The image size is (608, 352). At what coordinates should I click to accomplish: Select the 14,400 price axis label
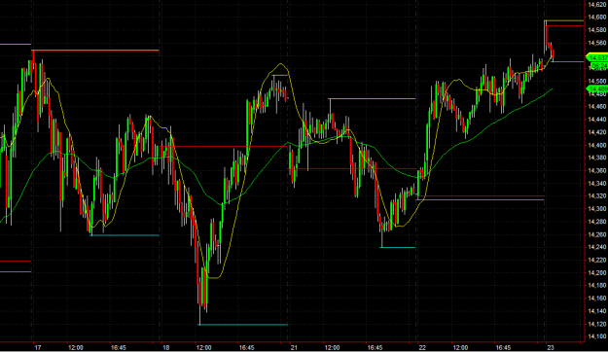(x=597, y=145)
